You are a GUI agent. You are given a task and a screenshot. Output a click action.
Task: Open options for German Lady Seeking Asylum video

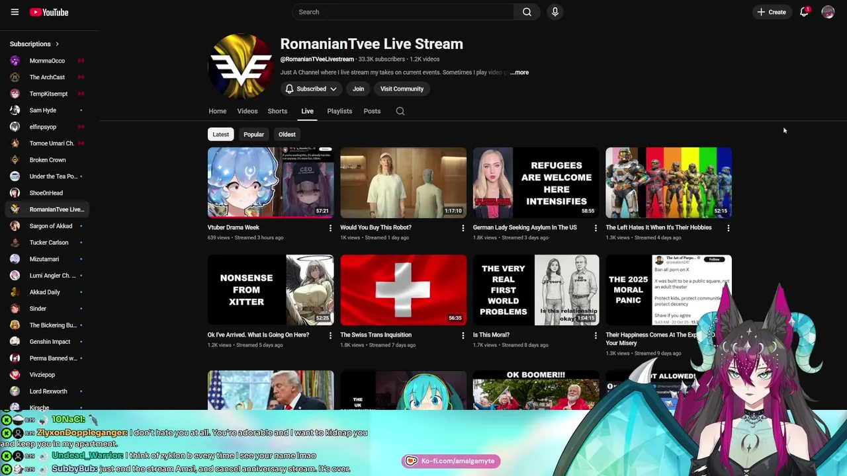pyautogui.click(x=596, y=228)
